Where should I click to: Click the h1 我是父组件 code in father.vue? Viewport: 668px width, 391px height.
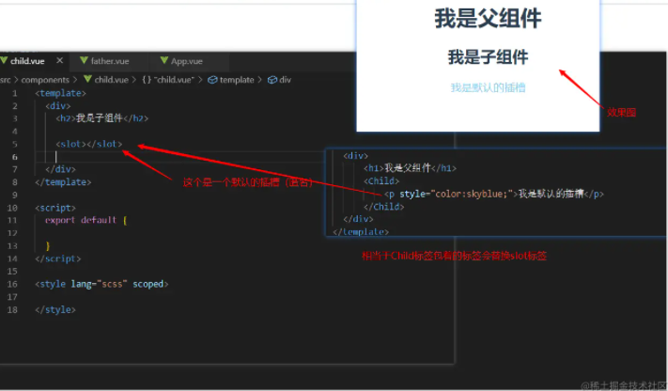click(410, 168)
